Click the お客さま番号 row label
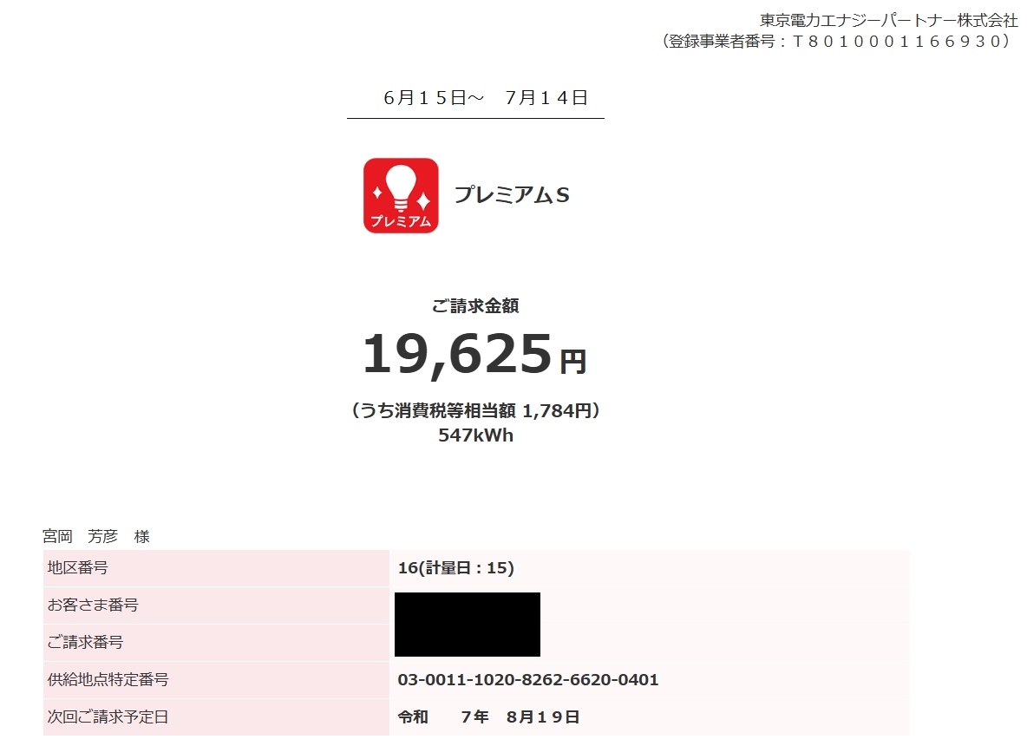Screen dimensions: 1027x746 [x=92, y=605]
